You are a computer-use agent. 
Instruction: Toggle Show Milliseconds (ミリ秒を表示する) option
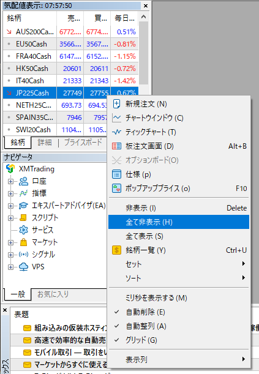tap(179, 298)
